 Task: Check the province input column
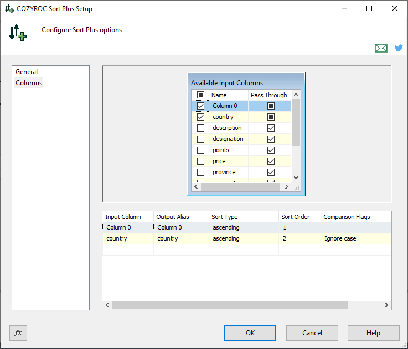pyautogui.click(x=200, y=172)
